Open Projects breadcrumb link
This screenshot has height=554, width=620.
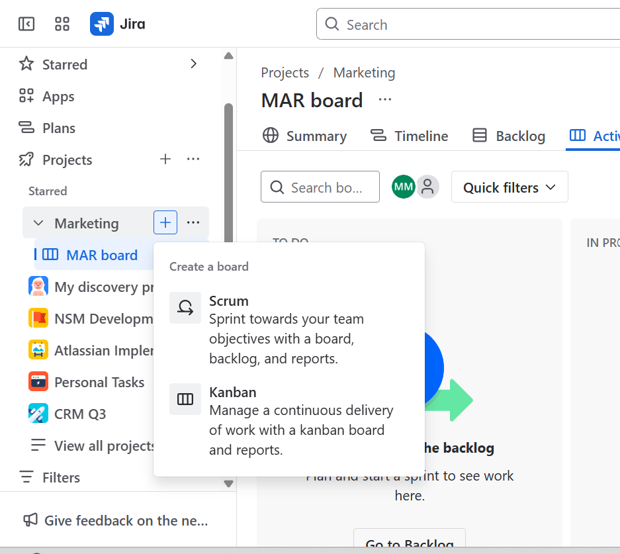[285, 73]
